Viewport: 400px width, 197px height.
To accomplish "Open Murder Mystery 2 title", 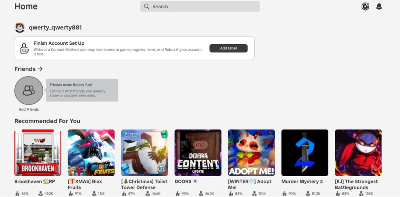I will (302, 181).
